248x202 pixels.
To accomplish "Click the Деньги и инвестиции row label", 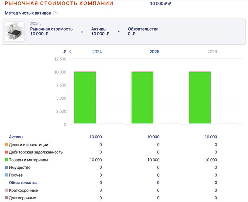I will 28,145.
